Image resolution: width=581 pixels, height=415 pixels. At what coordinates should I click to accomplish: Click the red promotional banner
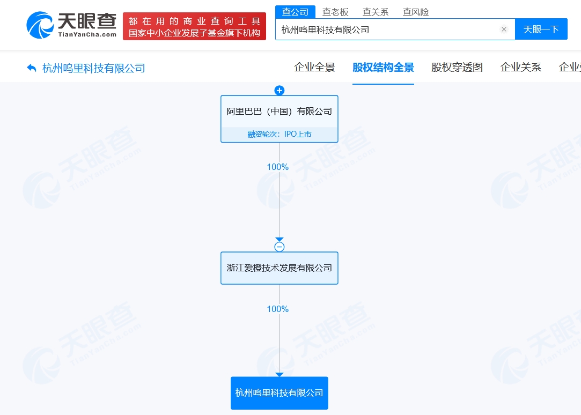[194, 26]
